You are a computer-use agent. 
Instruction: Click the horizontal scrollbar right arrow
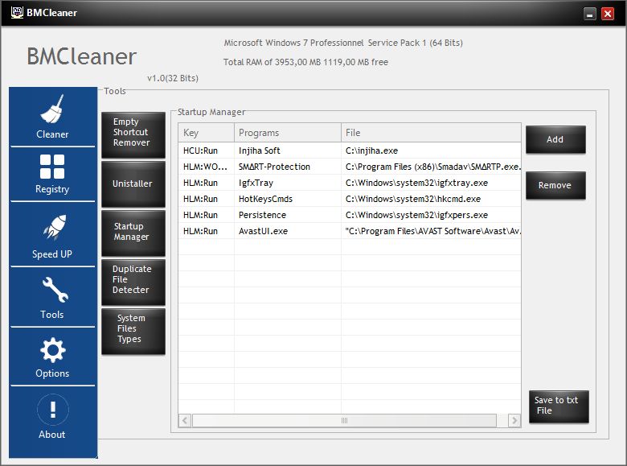[x=514, y=421]
